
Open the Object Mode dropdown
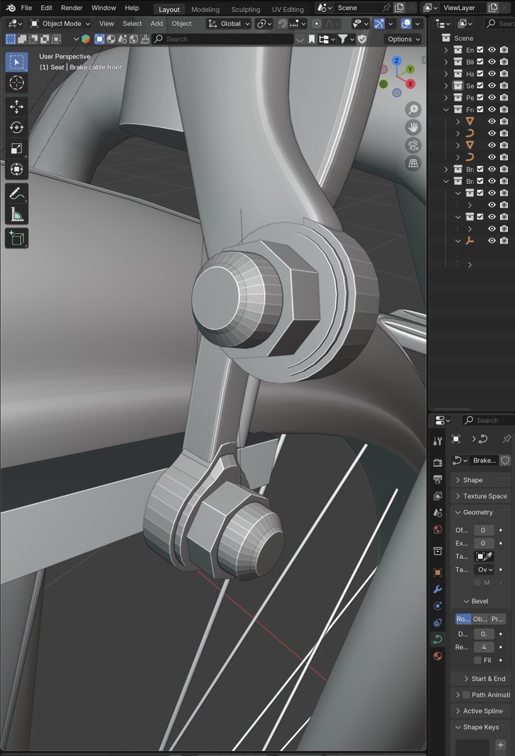click(61, 23)
